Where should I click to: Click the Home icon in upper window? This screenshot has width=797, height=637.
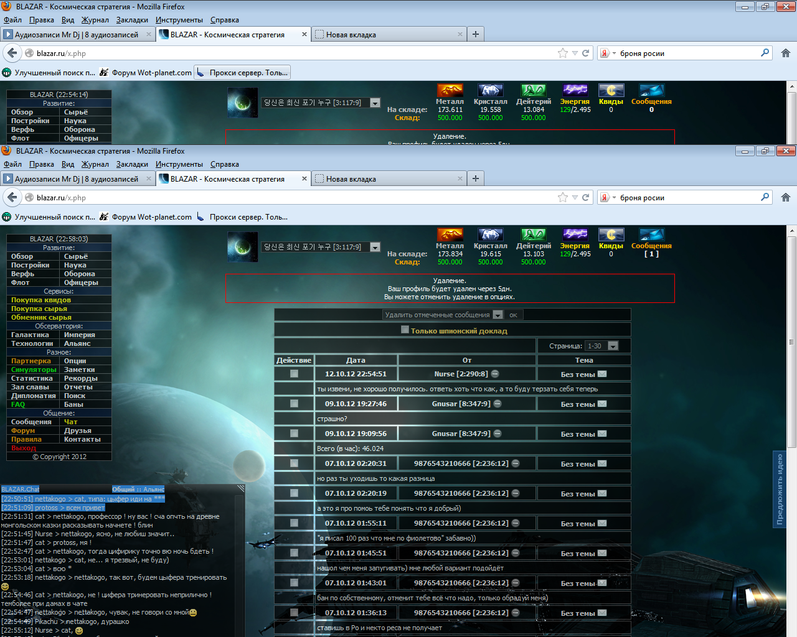(x=786, y=53)
